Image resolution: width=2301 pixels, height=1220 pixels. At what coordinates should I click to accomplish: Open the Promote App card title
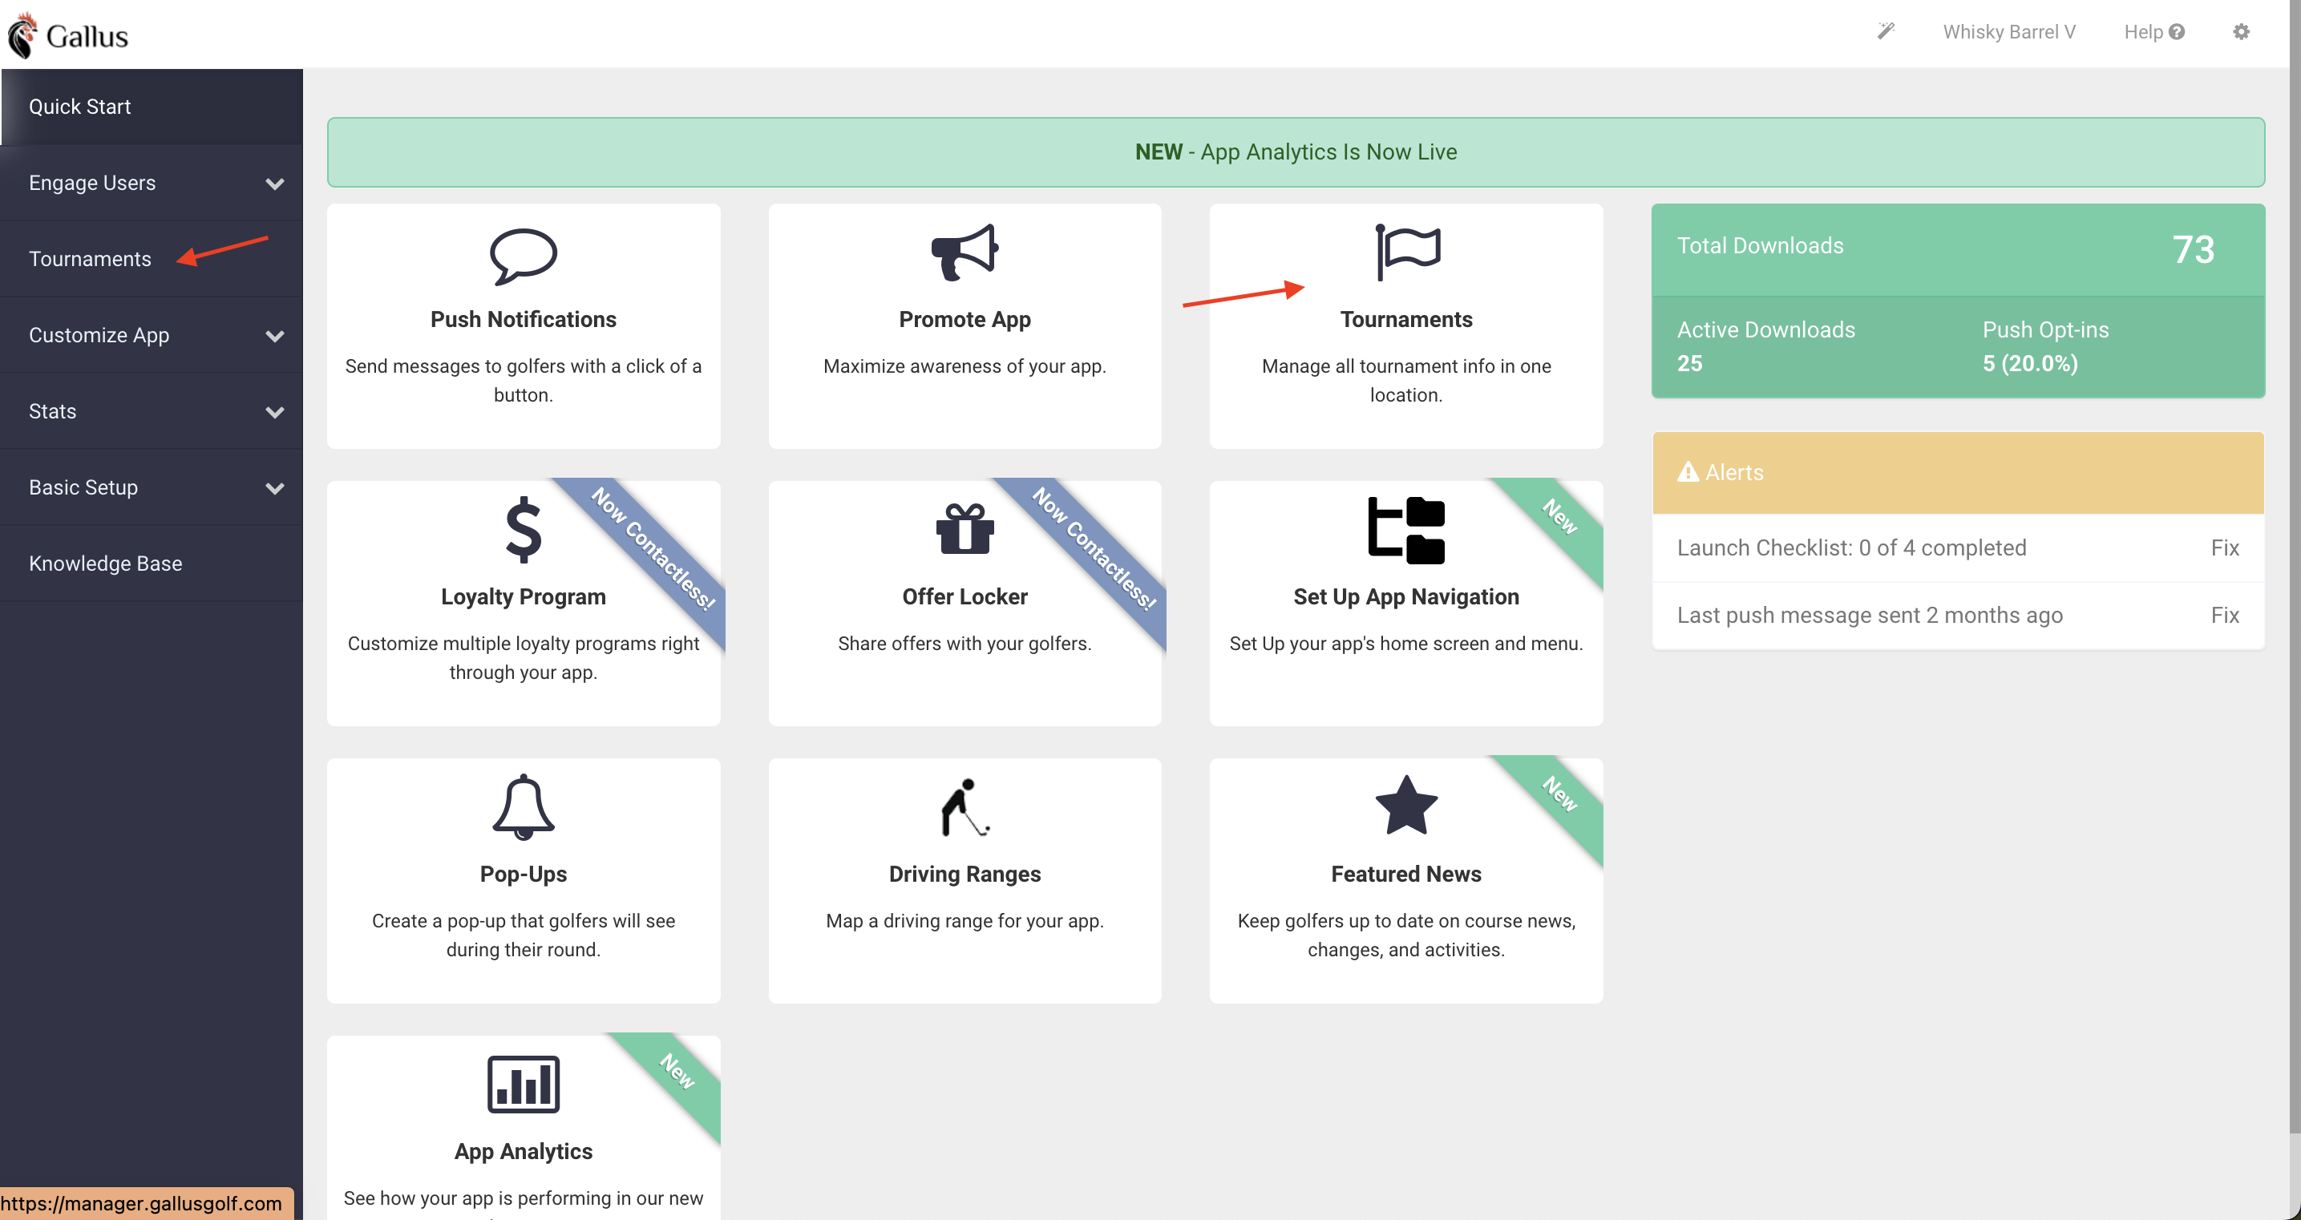[x=964, y=320]
